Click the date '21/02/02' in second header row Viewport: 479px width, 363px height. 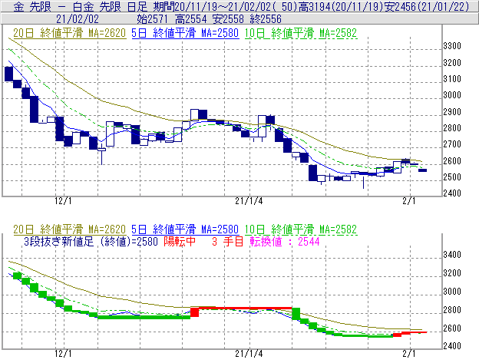tap(78, 19)
